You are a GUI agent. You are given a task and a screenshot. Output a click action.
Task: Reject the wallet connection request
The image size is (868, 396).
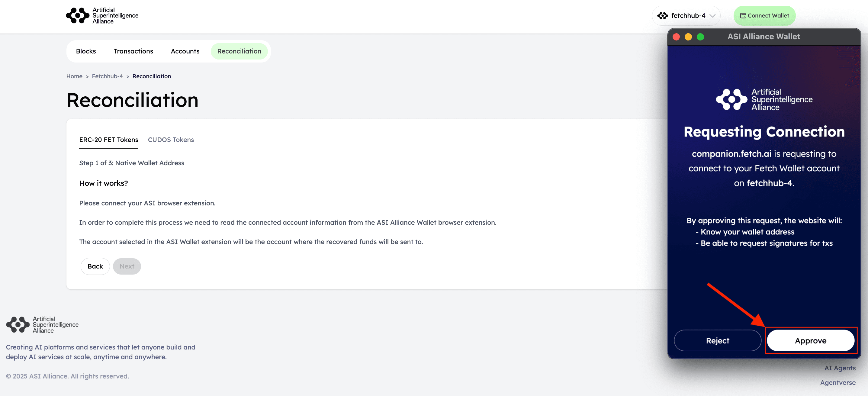coord(717,341)
